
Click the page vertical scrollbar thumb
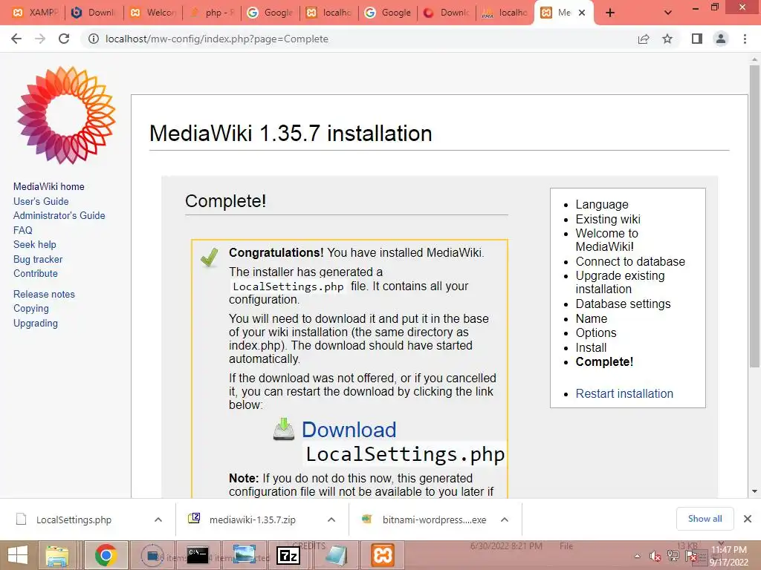pyautogui.click(x=754, y=216)
